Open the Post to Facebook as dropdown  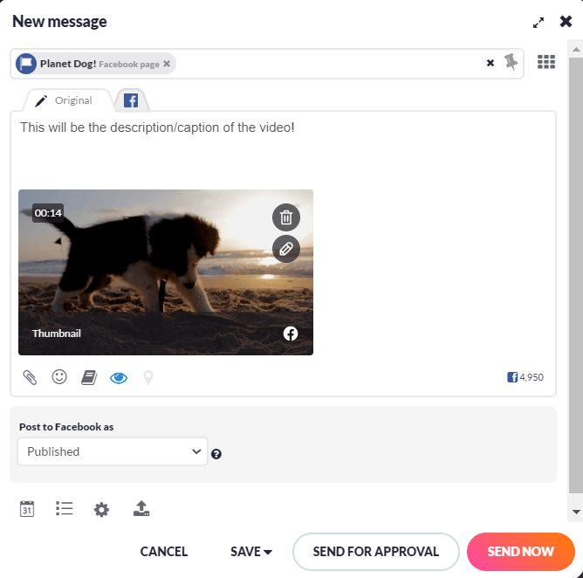(x=113, y=451)
